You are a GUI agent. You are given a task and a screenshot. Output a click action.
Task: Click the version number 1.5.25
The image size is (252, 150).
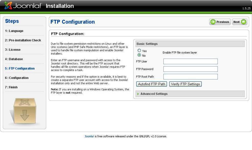[246, 8]
